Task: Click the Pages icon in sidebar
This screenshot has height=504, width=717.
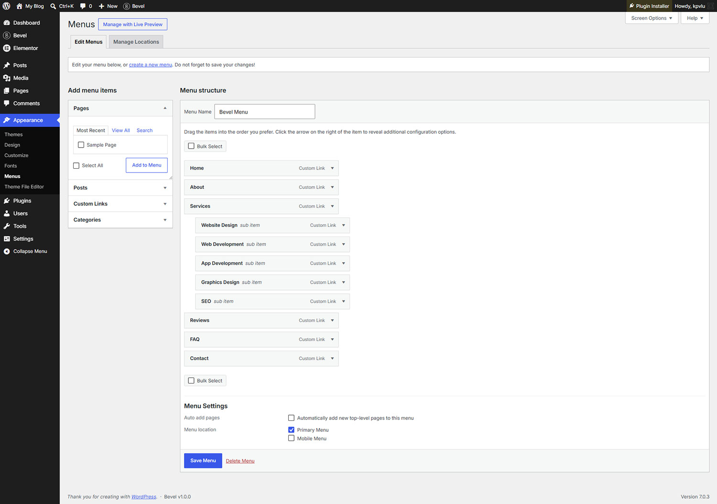Action: tap(7, 91)
